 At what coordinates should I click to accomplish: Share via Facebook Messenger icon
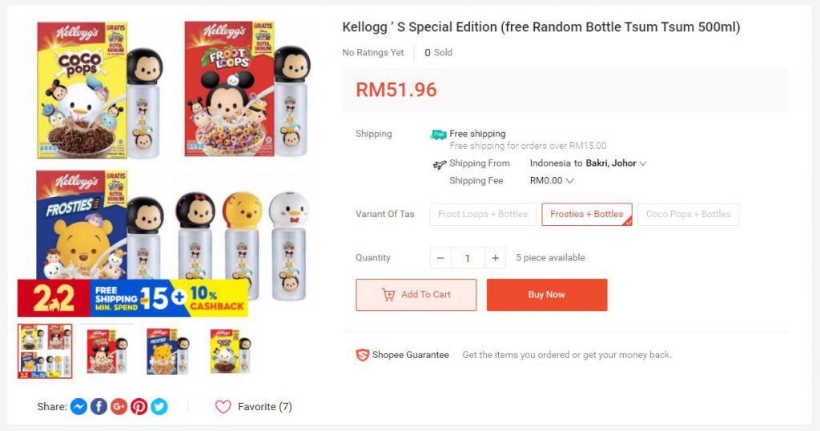pyautogui.click(x=78, y=407)
